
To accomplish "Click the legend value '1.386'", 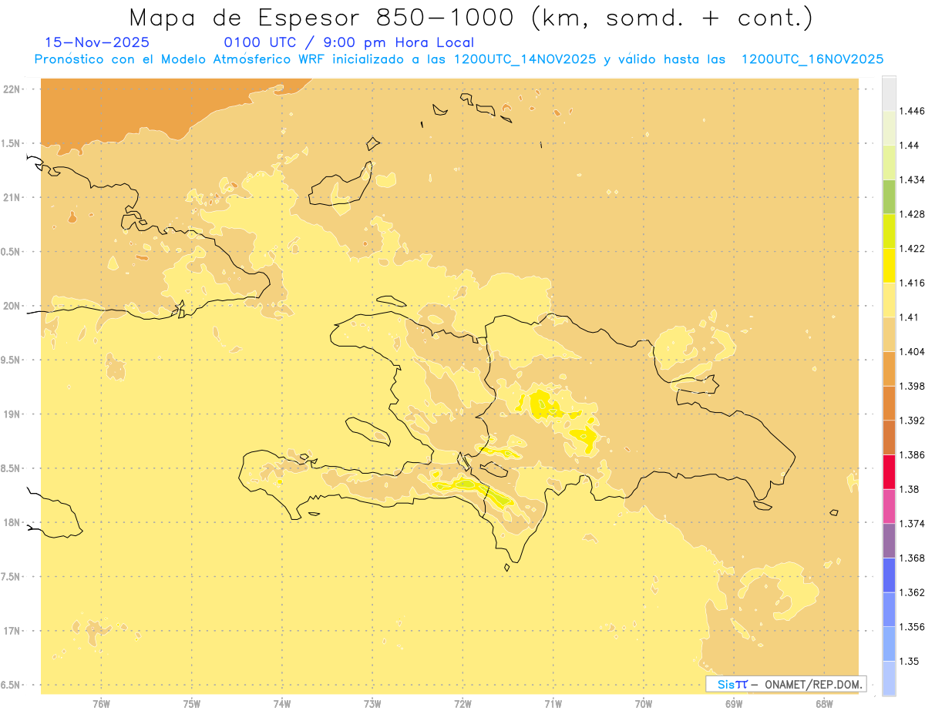I will tap(913, 454).
